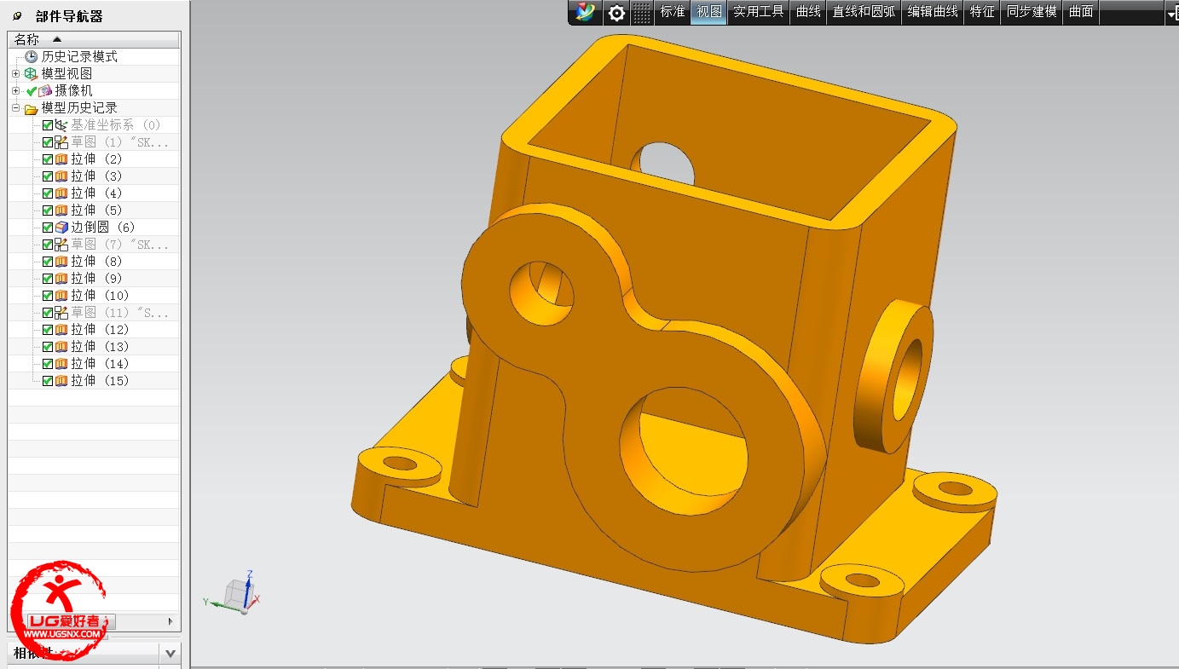This screenshot has height=669, width=1179.
Task: Select the 拉伸 (4) feature label
Action: [x=96, y=193]
